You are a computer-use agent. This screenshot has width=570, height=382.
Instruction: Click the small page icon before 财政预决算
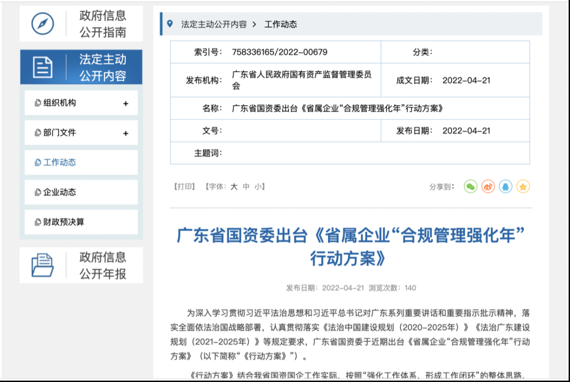37,222
